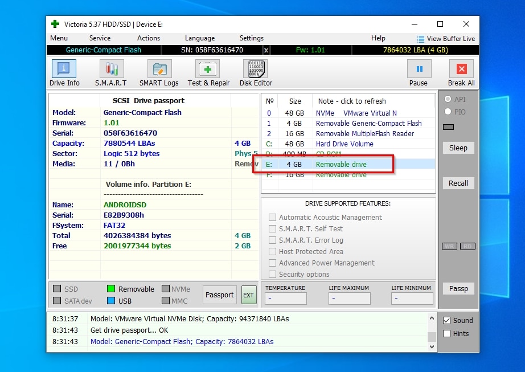Select drive 2 Removable MultipleFlash Reader row
The width and height of the screenshot is (525, 372).
(x=348, y=134)
